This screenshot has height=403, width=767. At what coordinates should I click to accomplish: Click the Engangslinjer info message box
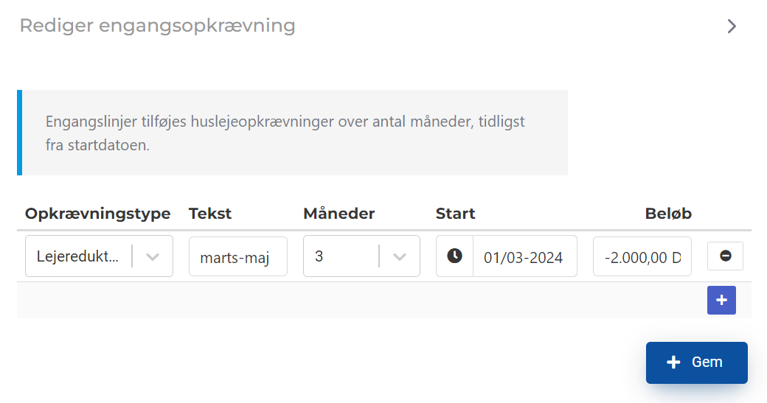[293, 133]
